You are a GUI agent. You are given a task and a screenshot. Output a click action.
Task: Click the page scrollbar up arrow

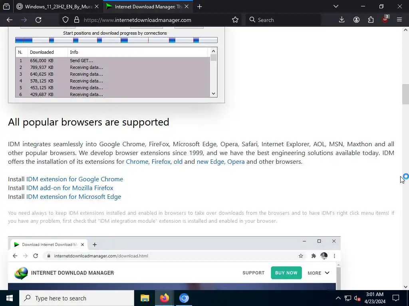(x=405, y=30)
